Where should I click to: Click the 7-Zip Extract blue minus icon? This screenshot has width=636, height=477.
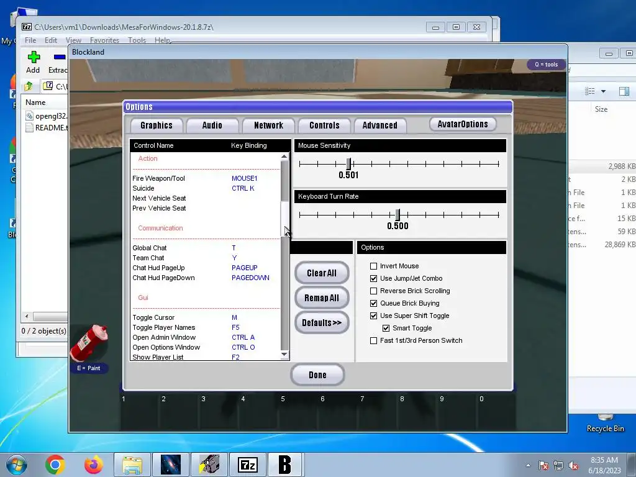coord(60,57)
